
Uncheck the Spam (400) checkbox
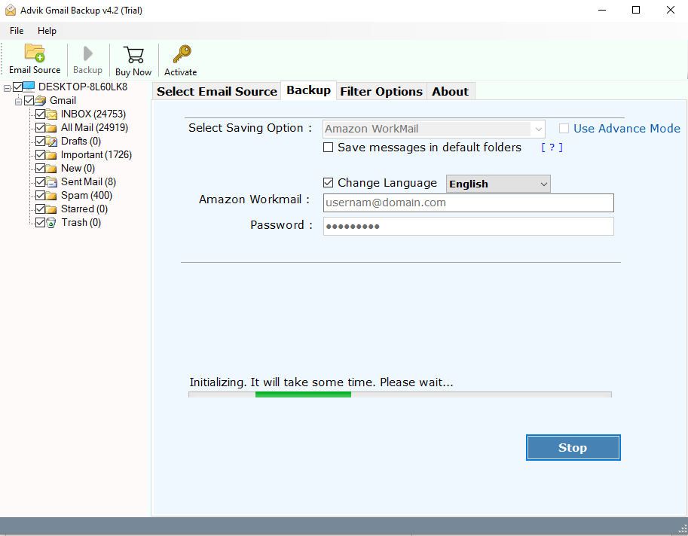point(41,196)
